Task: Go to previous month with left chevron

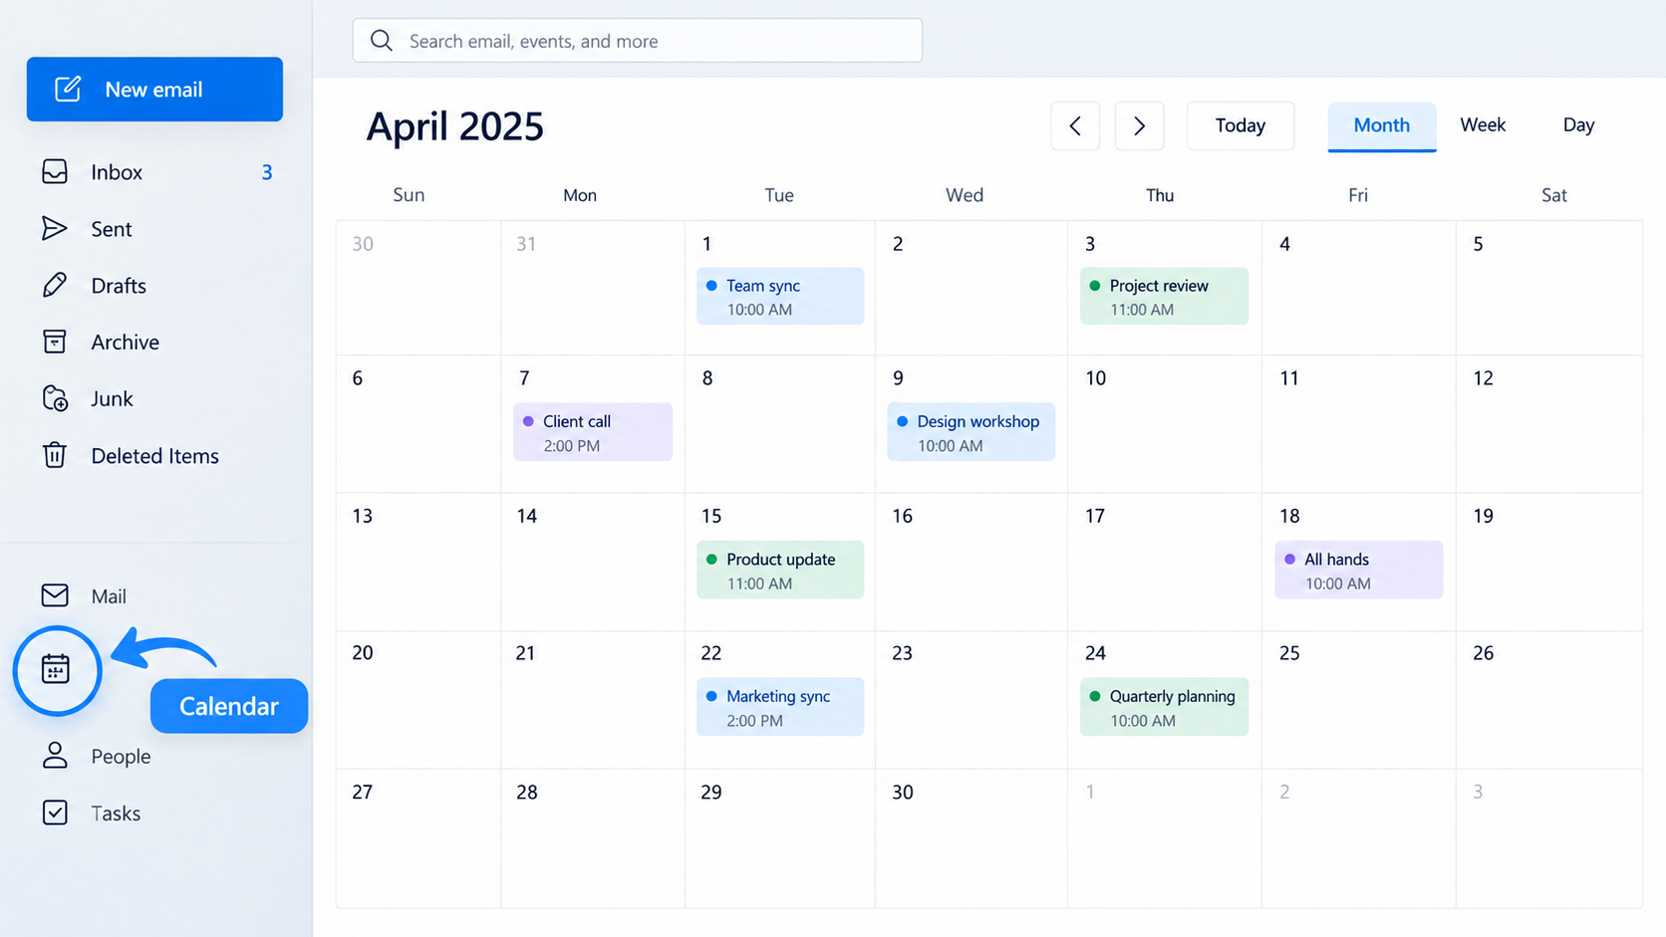Action: tap(1075, 125)
